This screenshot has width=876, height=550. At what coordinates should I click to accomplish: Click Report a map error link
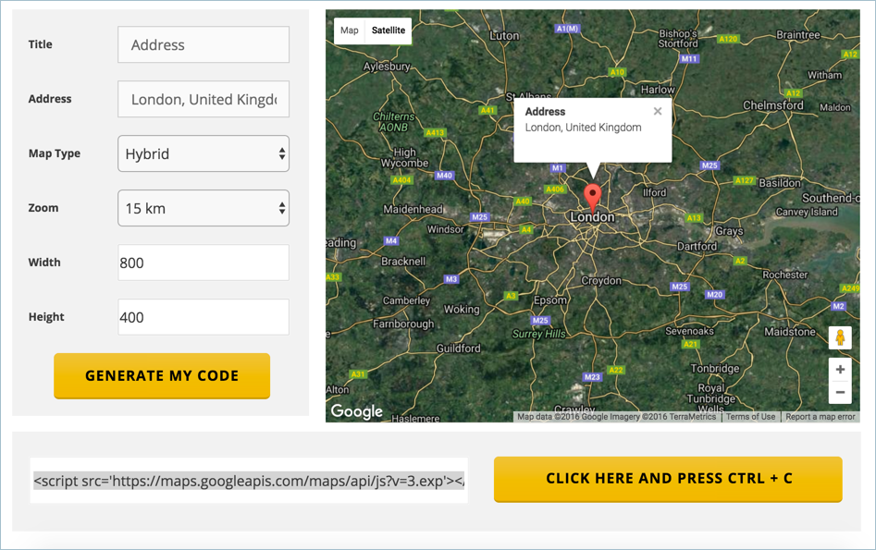pos(820,417)
